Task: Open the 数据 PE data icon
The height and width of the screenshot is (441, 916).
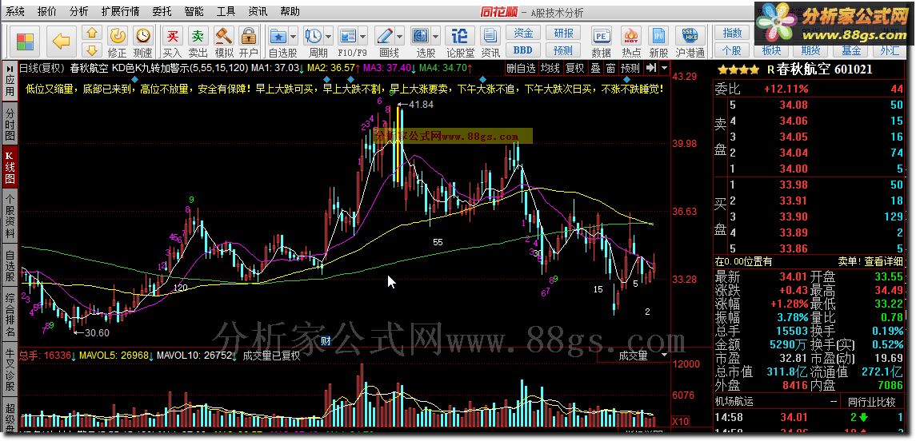Action: (x=601, y=37)
